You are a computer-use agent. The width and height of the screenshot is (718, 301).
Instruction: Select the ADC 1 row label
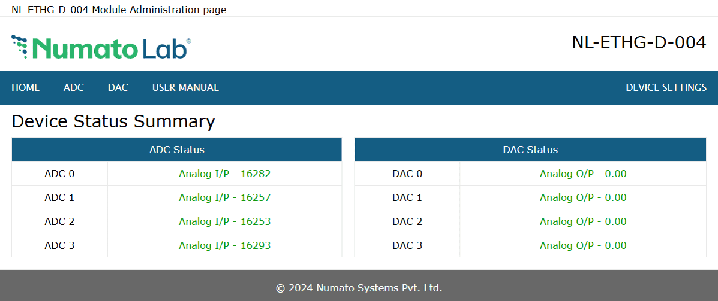[59, 197]
